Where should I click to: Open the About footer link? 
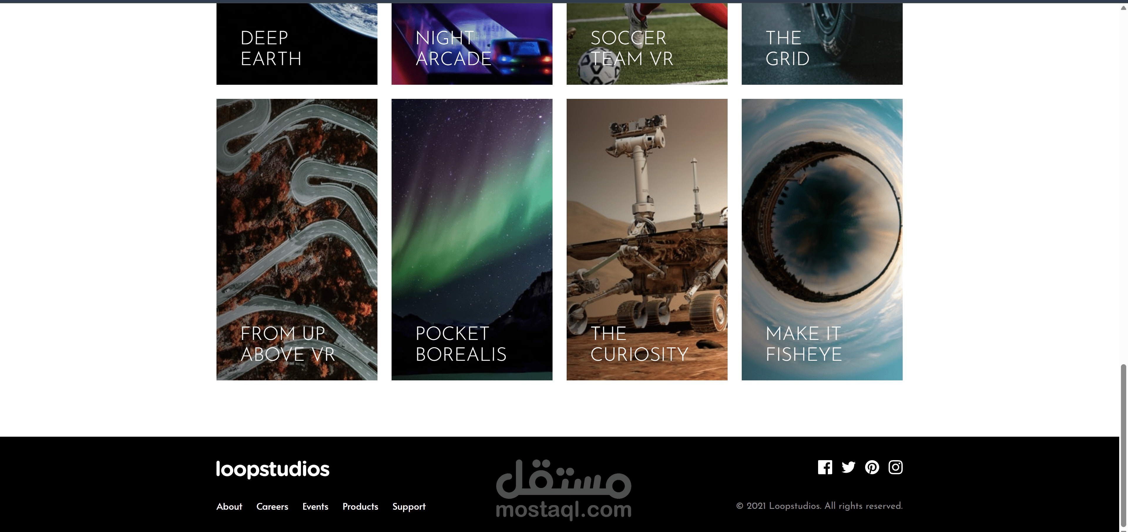229,506
